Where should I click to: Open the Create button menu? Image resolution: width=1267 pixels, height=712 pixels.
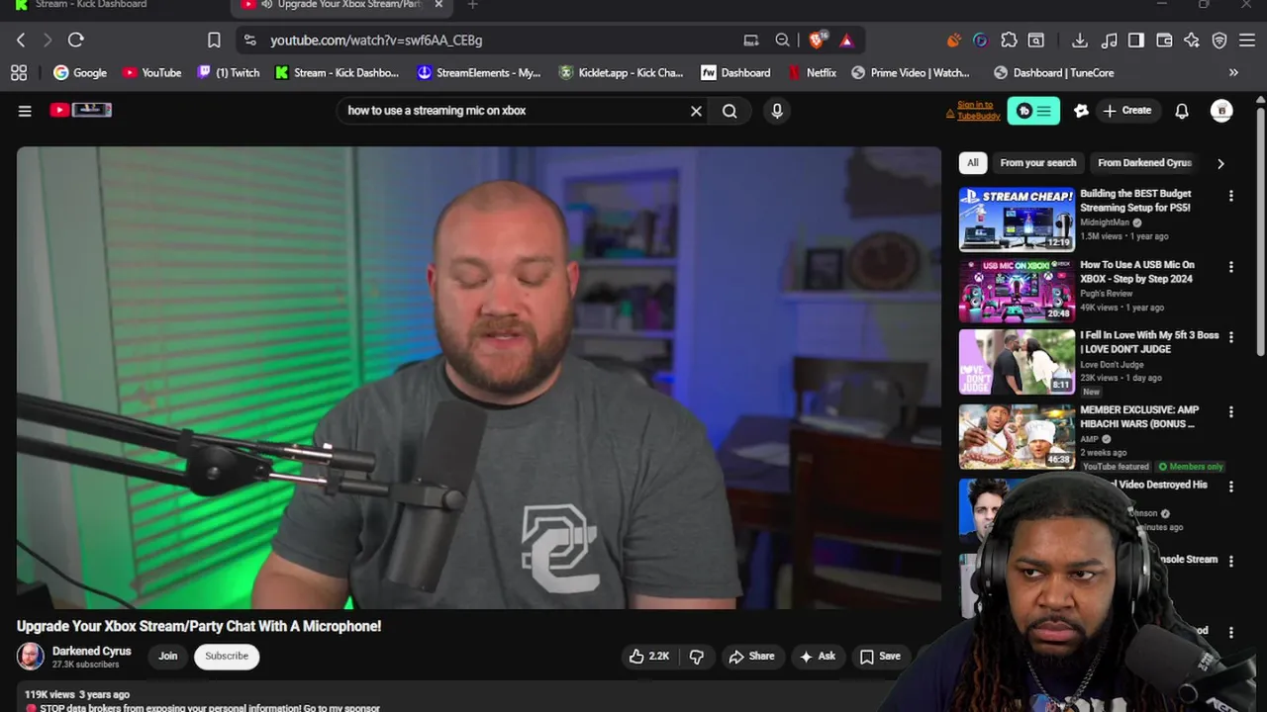tap(1126, 111)
